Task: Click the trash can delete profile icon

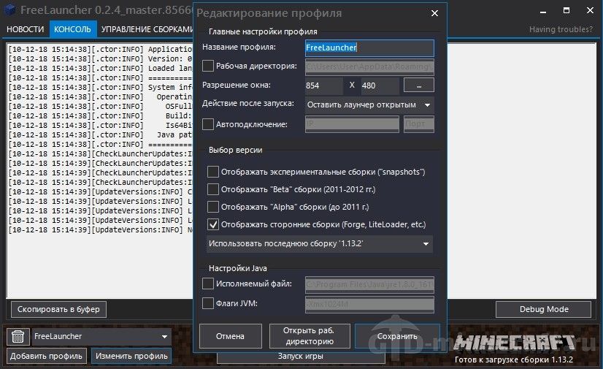Action: (18, 337)
